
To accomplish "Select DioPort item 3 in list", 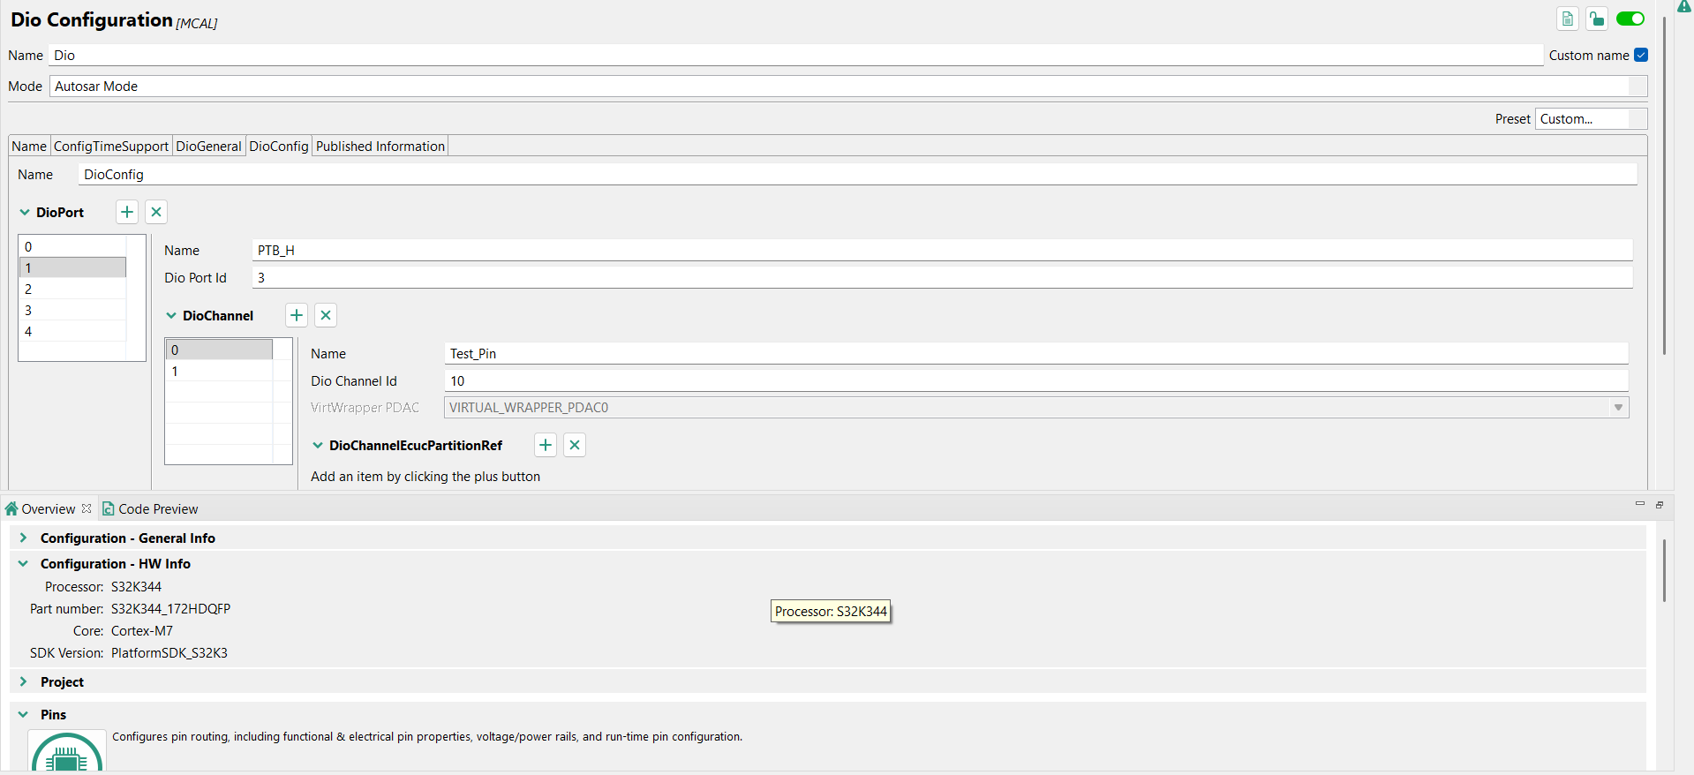I will coord(72,311).
